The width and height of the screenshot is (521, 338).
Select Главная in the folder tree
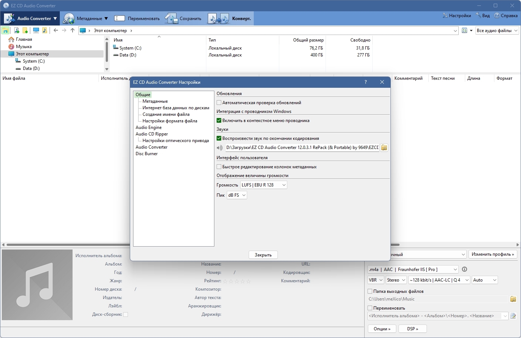pos(24,39)
